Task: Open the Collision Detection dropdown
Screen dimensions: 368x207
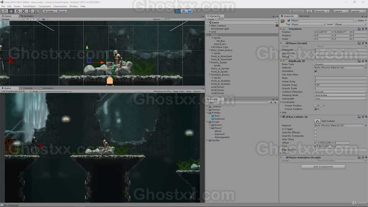Action: point(340,92)
